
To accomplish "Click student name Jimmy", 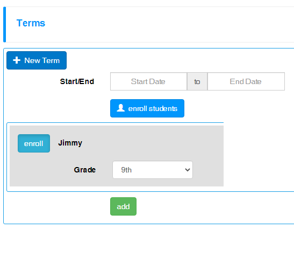I will pos(70,143).
